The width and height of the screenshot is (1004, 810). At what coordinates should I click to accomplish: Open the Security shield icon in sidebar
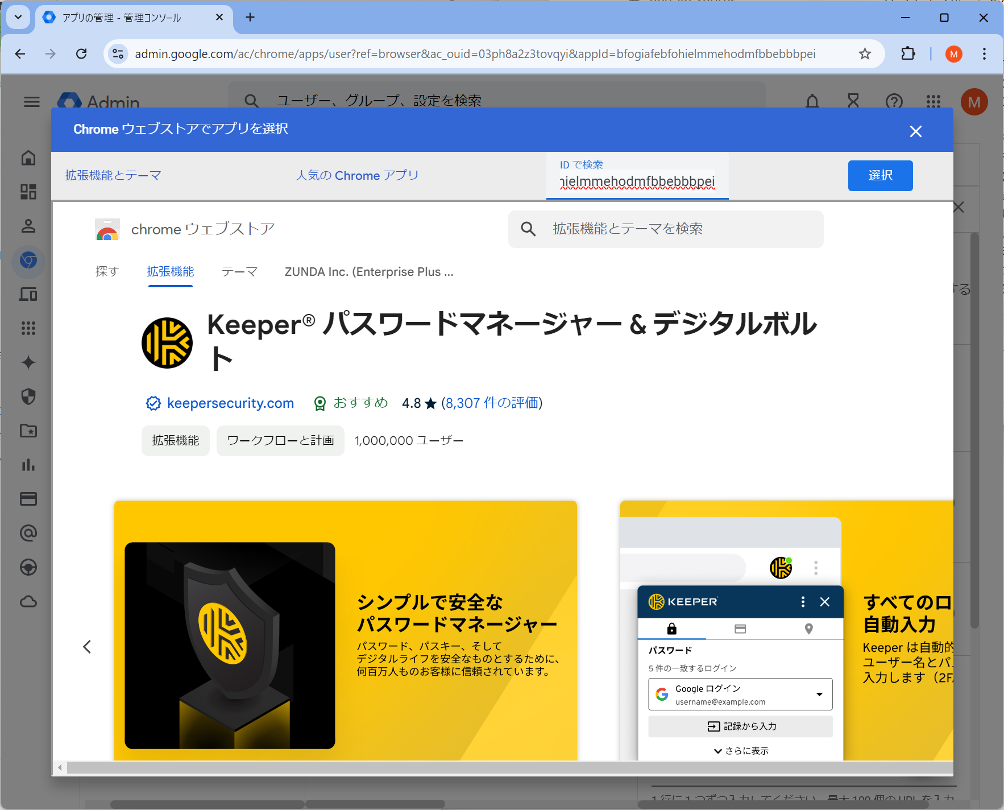28,396
